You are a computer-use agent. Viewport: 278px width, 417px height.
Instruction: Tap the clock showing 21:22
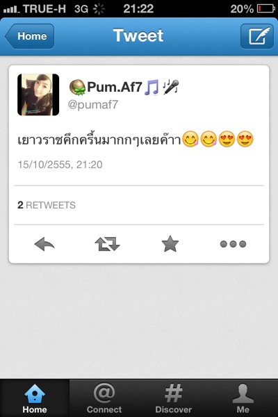[138, 9]
